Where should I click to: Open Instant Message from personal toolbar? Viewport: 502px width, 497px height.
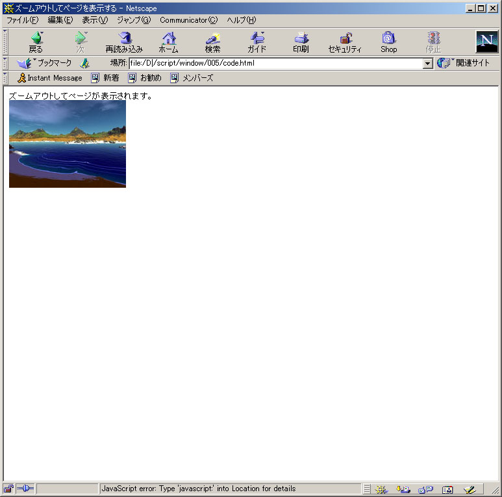(x=49, y=78)
